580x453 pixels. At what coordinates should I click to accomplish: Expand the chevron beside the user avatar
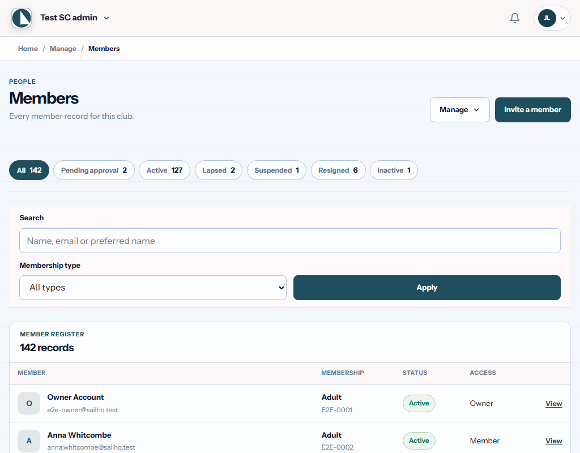coord(562,18)
